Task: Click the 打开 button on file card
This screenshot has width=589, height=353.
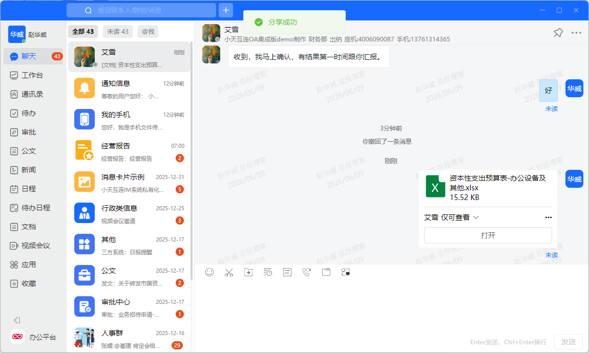Action: (x=488, y=235)
